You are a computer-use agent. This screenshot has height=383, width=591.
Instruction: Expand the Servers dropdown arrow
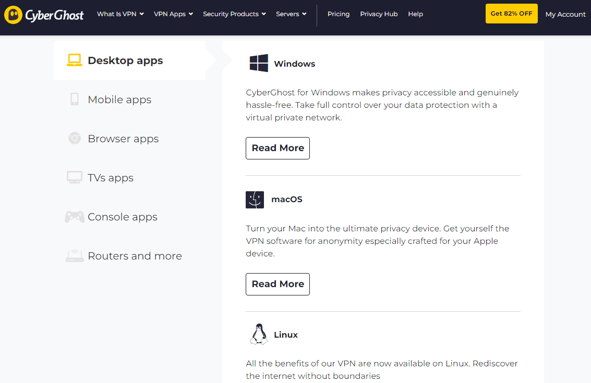[304, 14]
